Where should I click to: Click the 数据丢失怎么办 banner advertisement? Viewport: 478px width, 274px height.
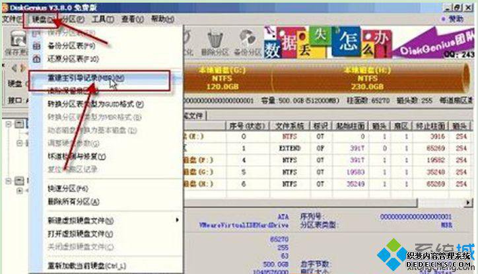[x=327, y=42]
